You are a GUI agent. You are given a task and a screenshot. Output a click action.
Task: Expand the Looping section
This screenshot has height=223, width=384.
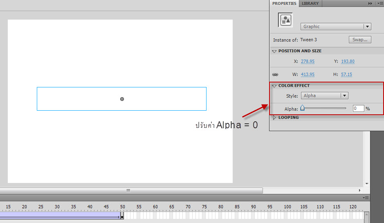click(274, 118)
